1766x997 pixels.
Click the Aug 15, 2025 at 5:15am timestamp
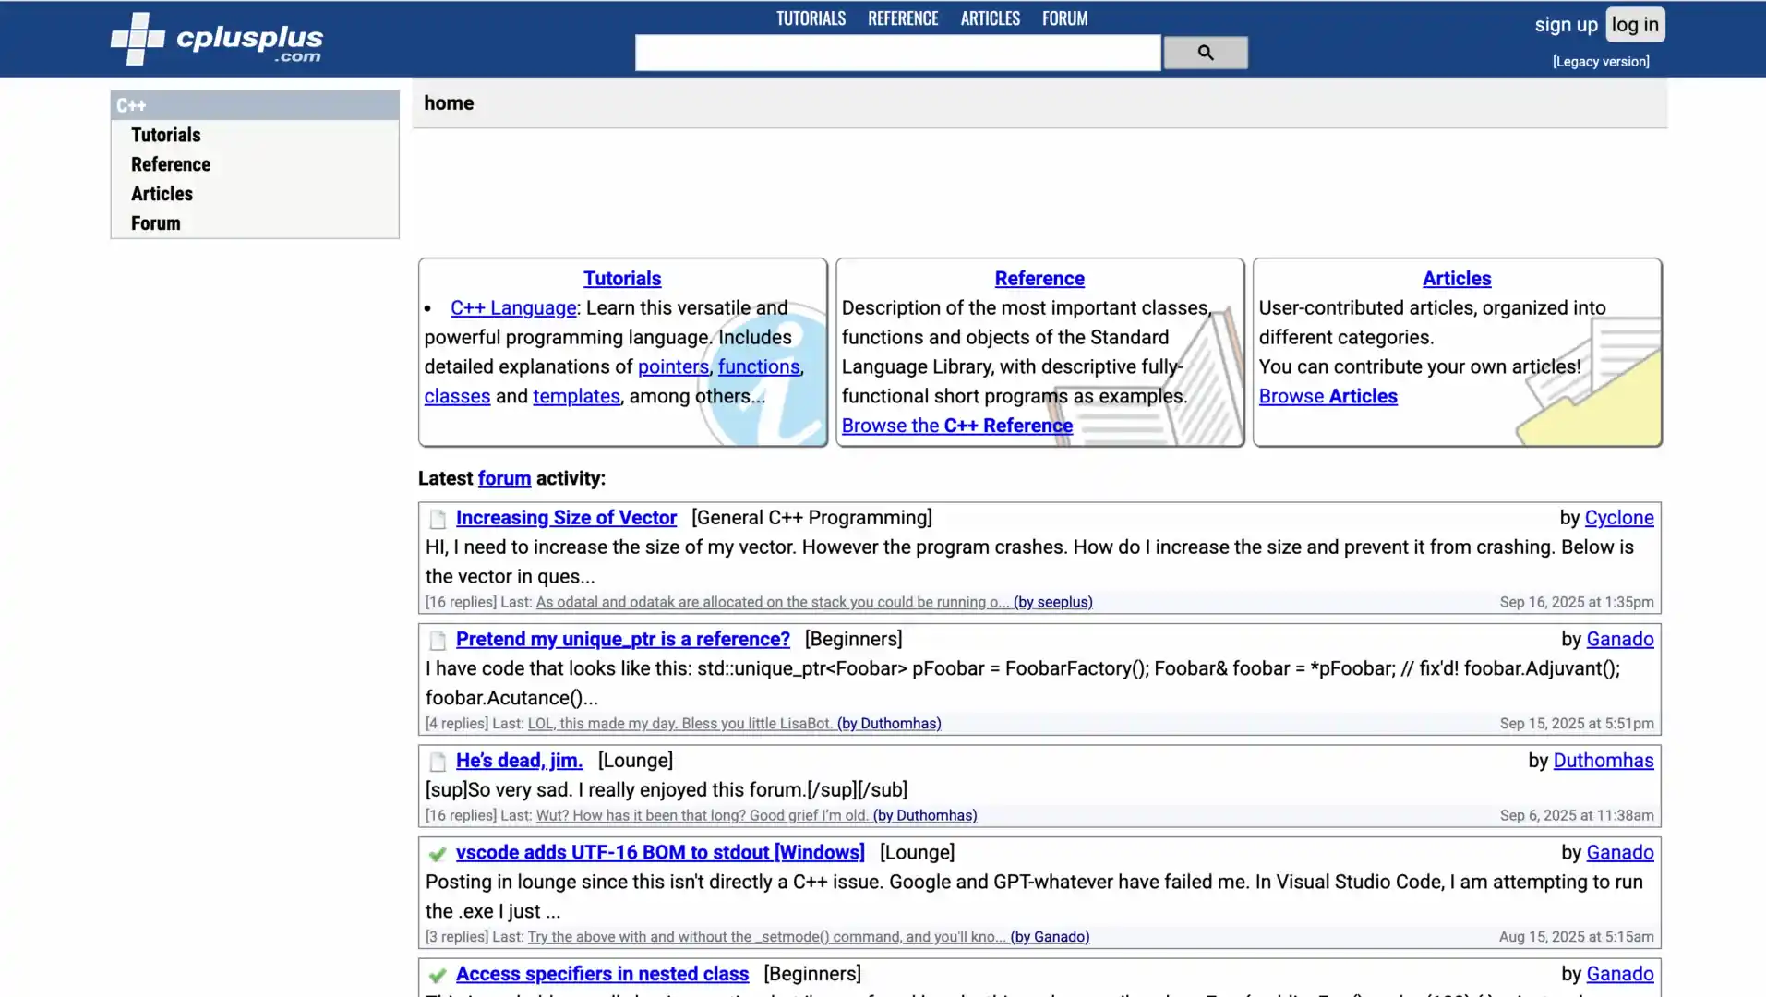pos(1576,938)
